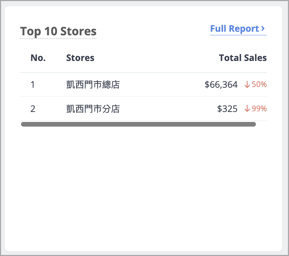Click the Full Report chevron arrow
289x256 pixels.
click(x=263, y=29)
